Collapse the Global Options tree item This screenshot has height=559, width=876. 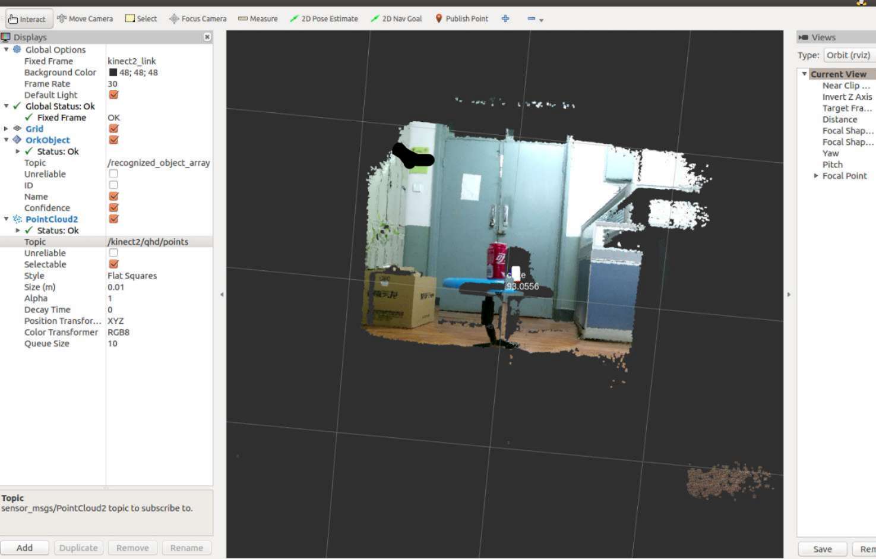7,49
